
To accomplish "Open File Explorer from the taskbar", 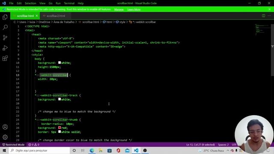I will [x=101, y=150].
